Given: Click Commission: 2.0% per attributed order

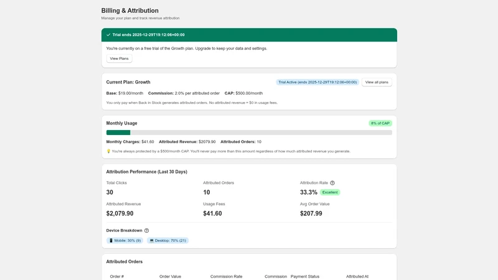Looking at the screenshot, I should 184,93.
